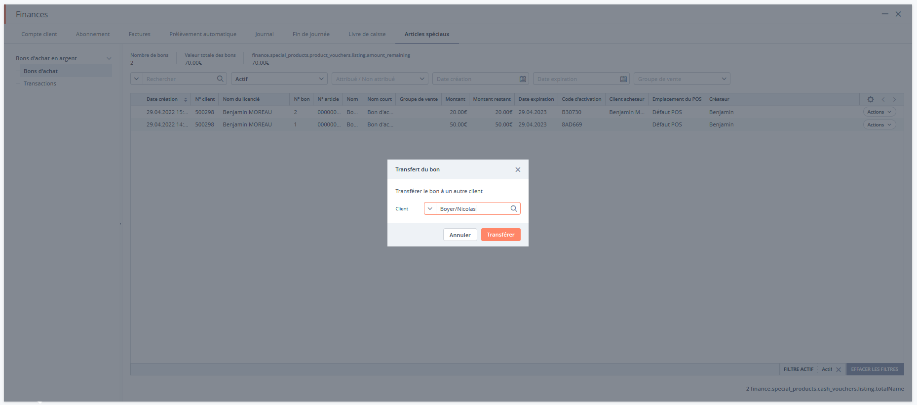
Task: Click EFFACER LES FILTRES button
Action: pos(875,369)
